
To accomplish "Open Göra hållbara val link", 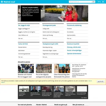I will (23, 35).
